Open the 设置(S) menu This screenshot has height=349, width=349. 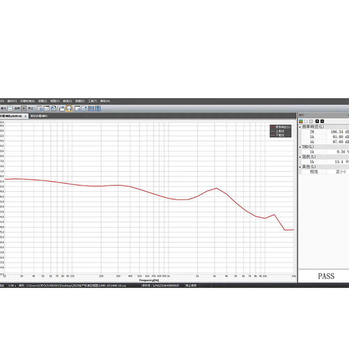click(x=43, y=101)
